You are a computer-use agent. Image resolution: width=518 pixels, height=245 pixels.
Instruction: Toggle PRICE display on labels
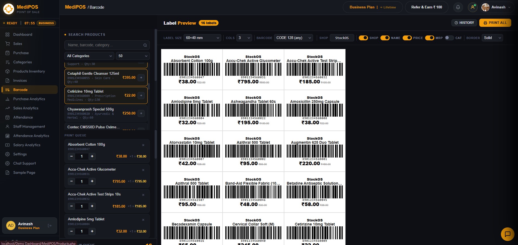tap(407, 38)
